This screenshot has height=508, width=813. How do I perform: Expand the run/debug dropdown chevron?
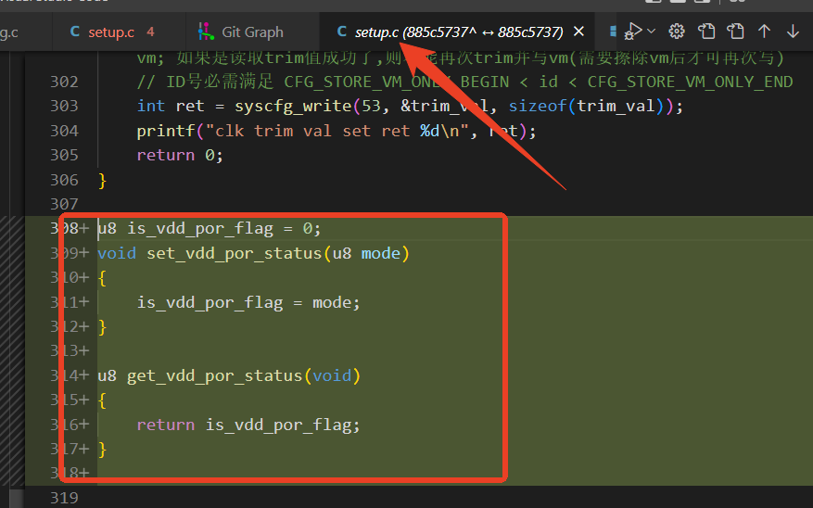coord(651,32)
